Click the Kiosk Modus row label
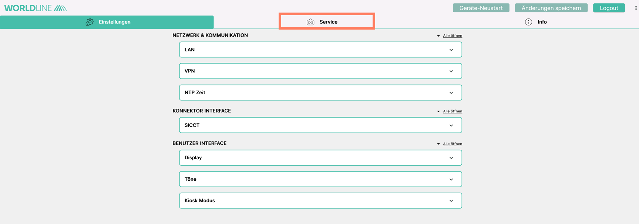The height and width of the screenshot is (224, 639). (x=200, y=200)
